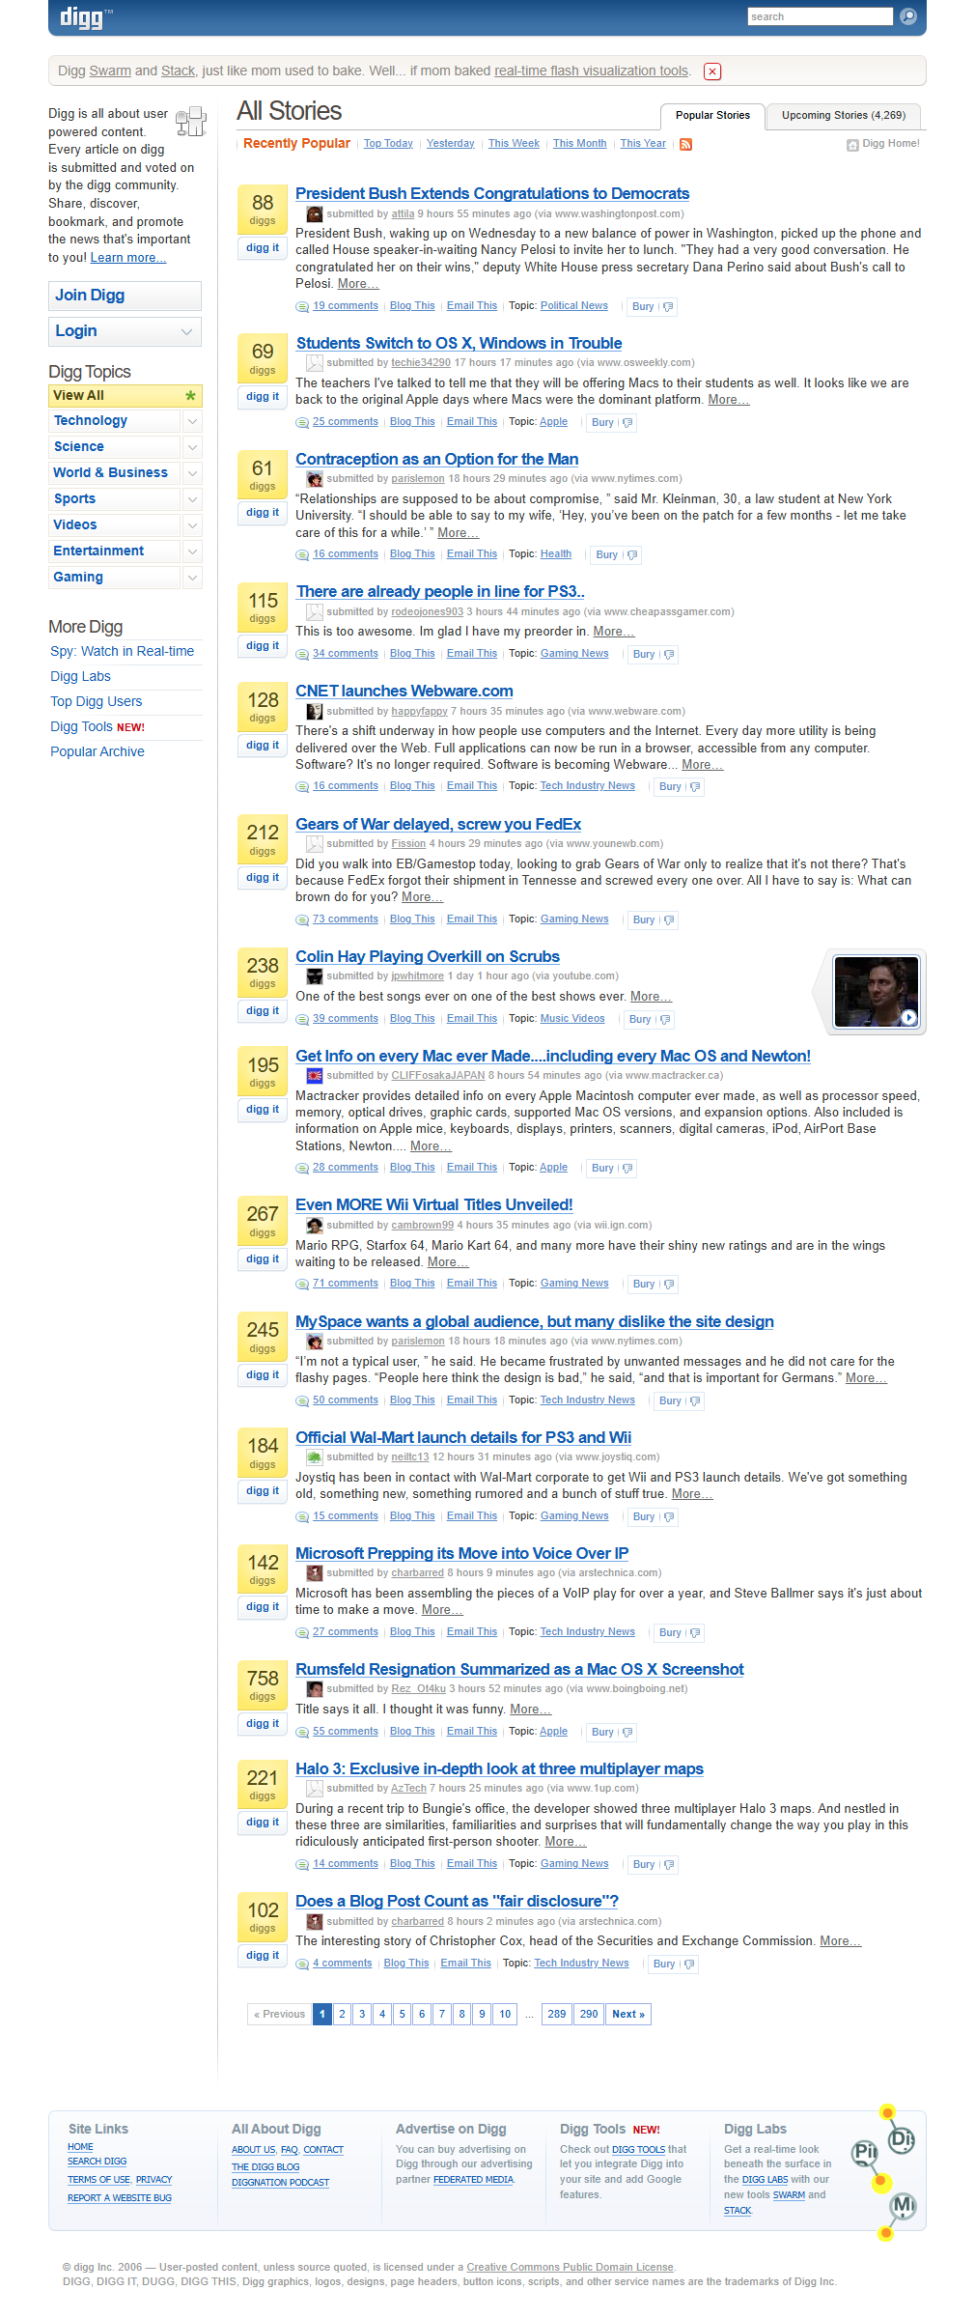Expand the Entertainment topic arrow
Viewport: 975px width, 2318px height.
192,551
